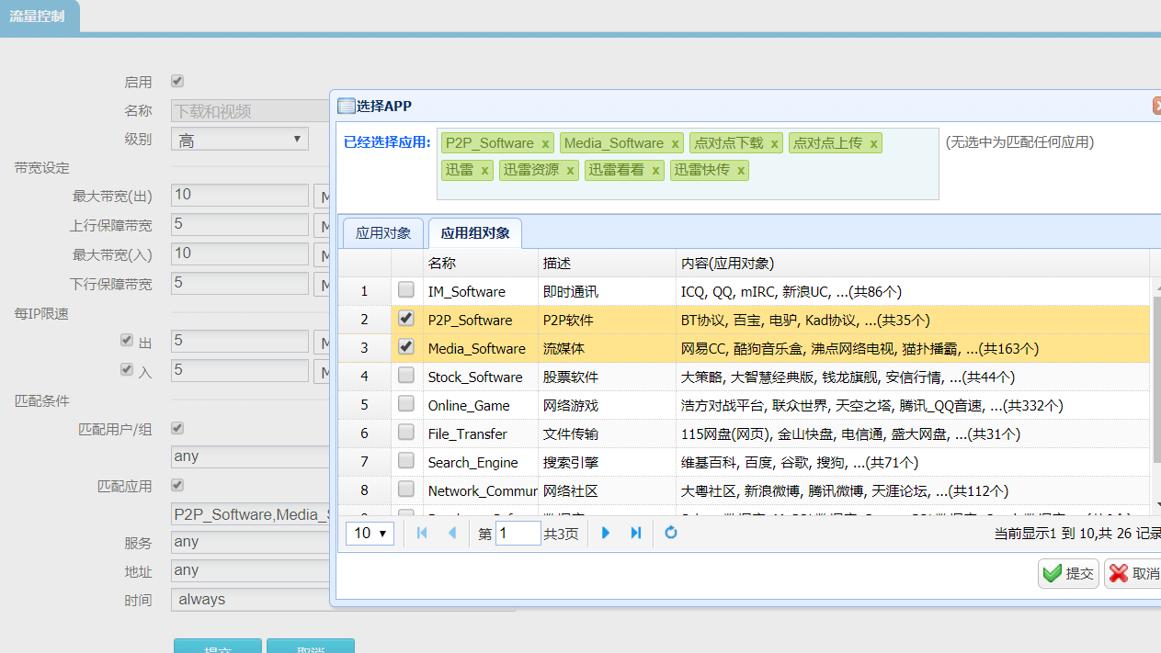Select the 应用组对象 tab

474,233
